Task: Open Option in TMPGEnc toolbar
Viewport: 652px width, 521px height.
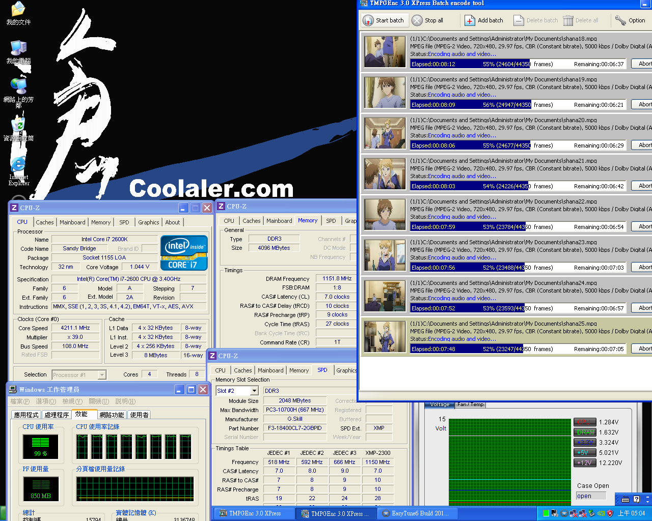Action: (x=630, y=20)
